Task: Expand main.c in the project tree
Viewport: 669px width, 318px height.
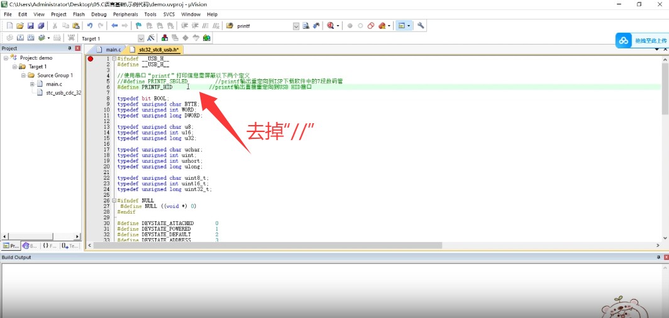Action: [x=32, y=84]
